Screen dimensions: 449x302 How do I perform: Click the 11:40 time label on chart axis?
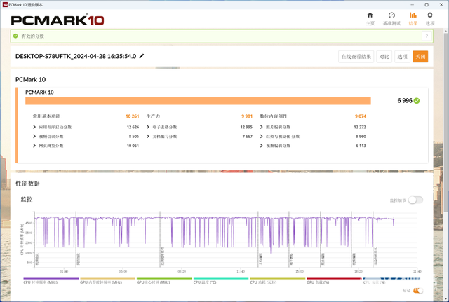coord(241,271)
